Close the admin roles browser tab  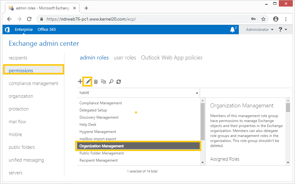tap(75, 8)
